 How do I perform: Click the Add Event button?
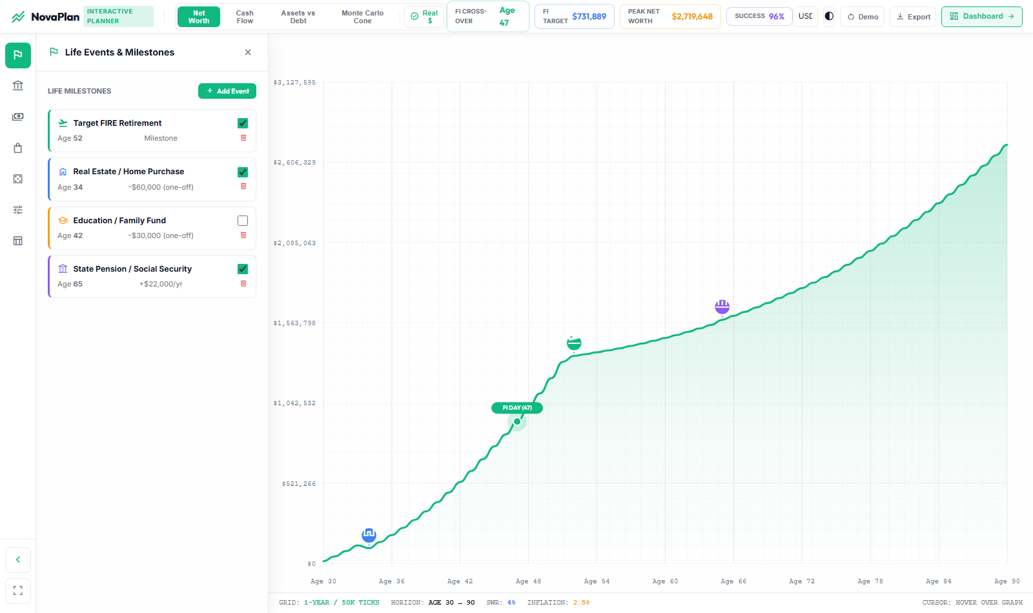(227, 91)
